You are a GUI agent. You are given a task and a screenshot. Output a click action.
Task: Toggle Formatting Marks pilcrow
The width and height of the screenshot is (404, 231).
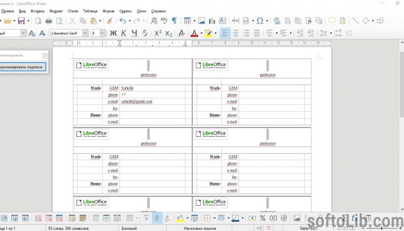pyautogui.click(x=175, y=21)
